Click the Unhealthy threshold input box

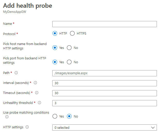pyautogui.click(x=104, y=103)
